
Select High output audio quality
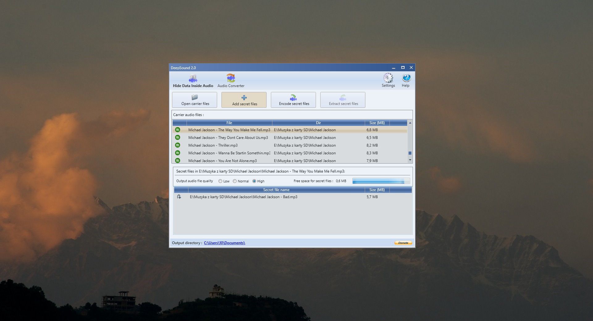coord(254,181)
